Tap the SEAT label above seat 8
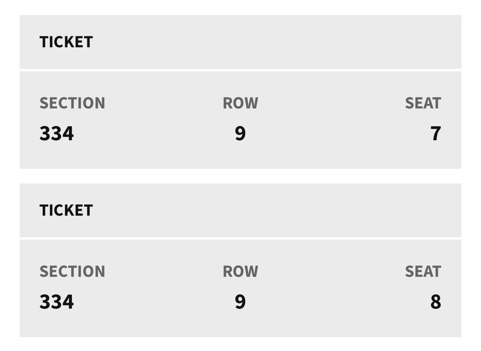 pyautogui.click(x=423, y=272)
